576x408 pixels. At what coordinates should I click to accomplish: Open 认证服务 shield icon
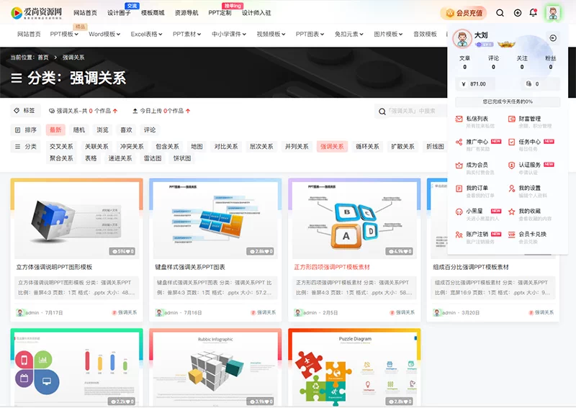point(511,166)
